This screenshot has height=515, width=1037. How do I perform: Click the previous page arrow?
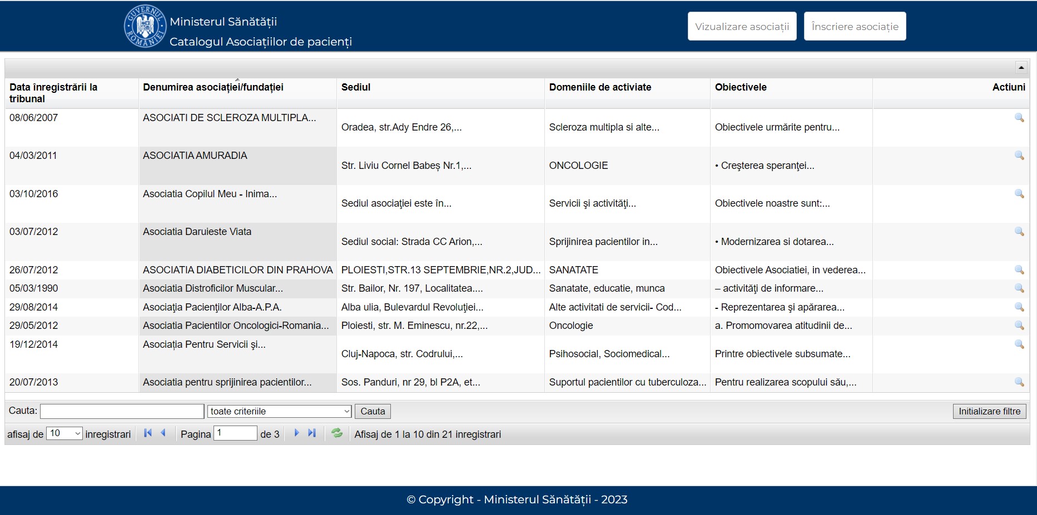coord(163,433)
